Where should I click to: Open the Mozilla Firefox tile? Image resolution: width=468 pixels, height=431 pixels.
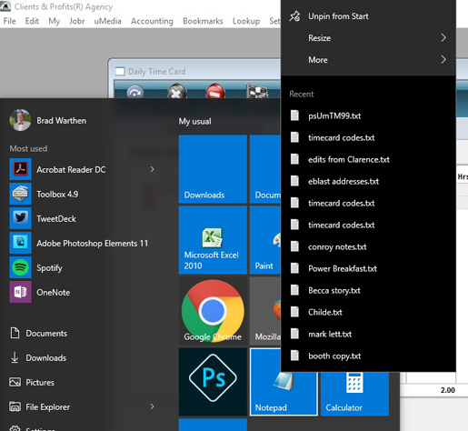click(x=265, y=311)
